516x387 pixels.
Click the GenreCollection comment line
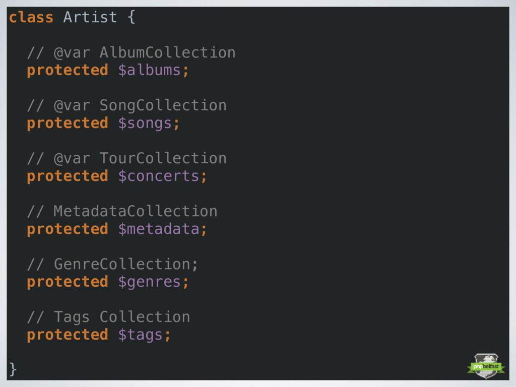click(112, 264)
